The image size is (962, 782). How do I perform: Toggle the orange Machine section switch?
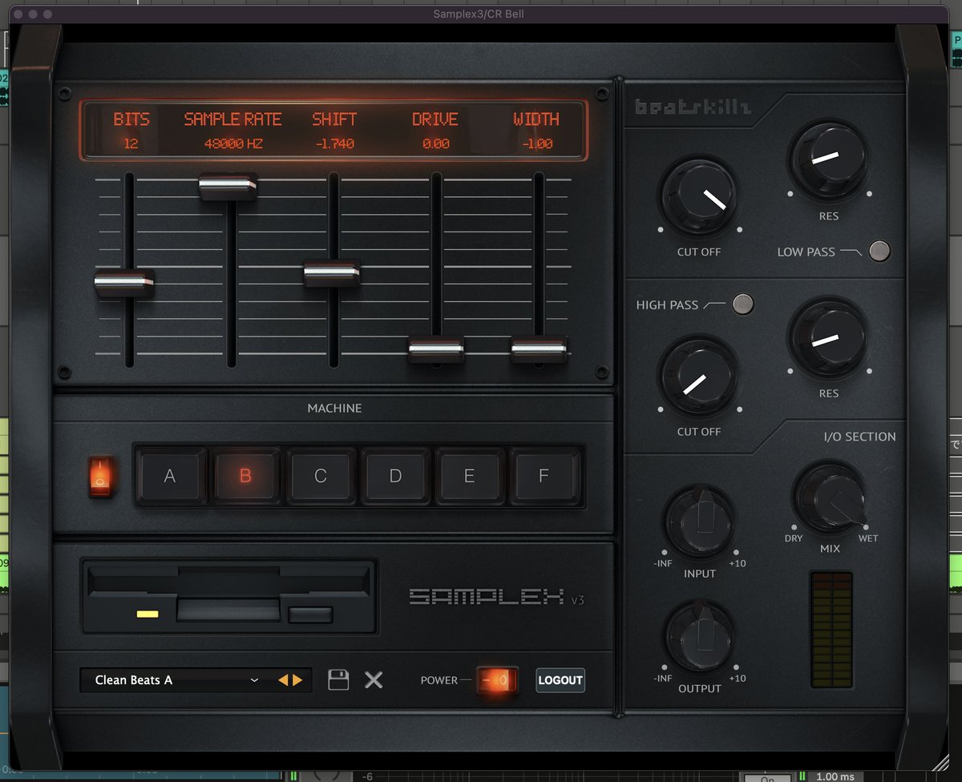tap(100, 477)
